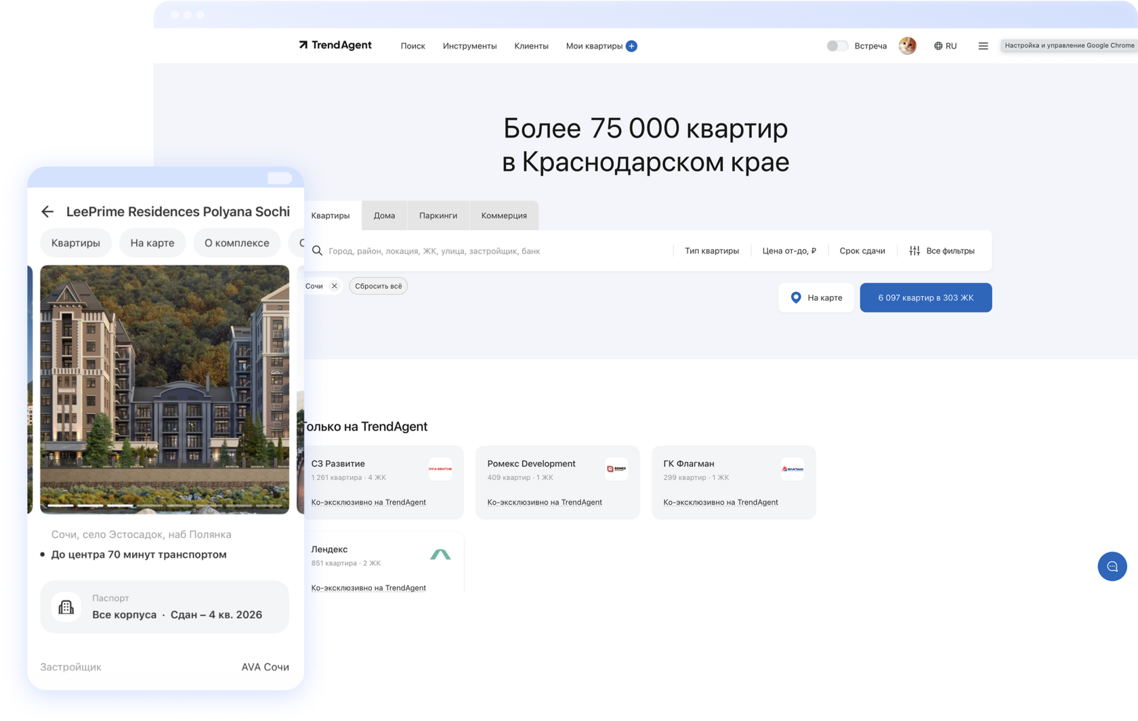Open Ромекс Development co-exclusive link

tap(545, 502)
